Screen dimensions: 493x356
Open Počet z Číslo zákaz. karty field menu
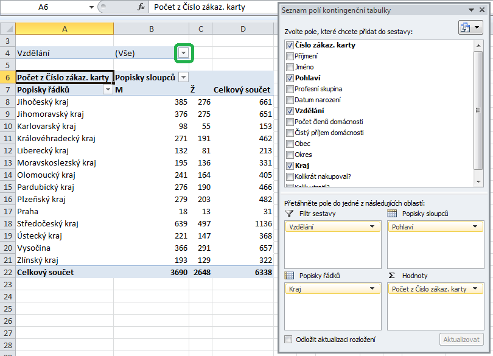tap(475, 288)
